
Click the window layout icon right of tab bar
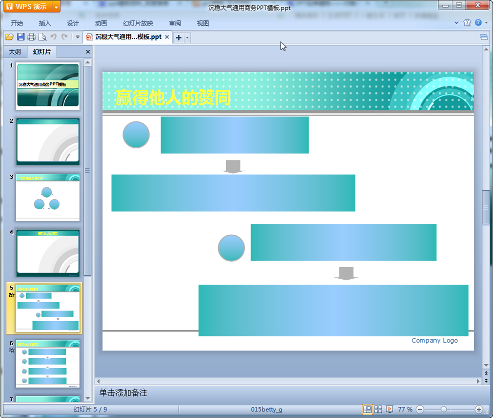coord(483,37)
